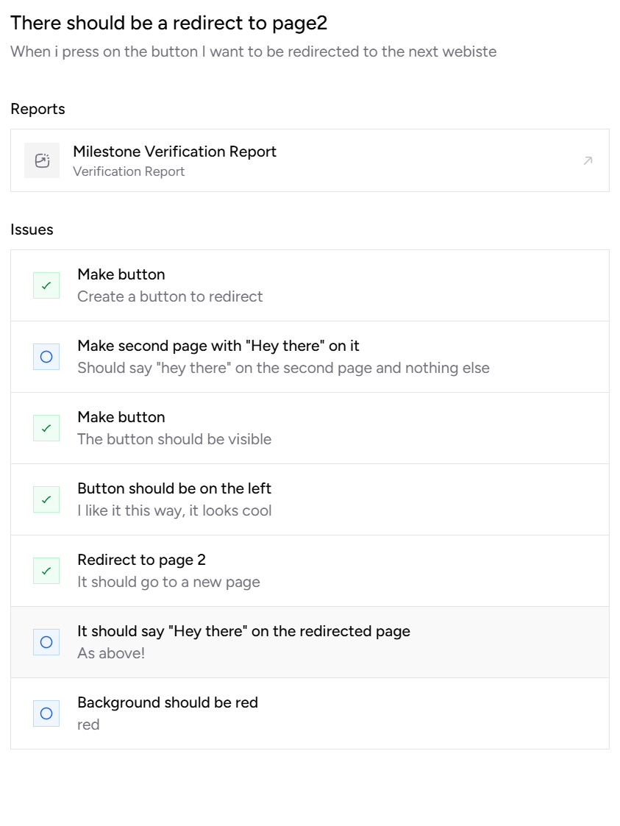Screen dimensions: 620x826
Task: Click the green check next to "Redirect to page 2"
Action: pyautogui.click(x=46, y=571)
